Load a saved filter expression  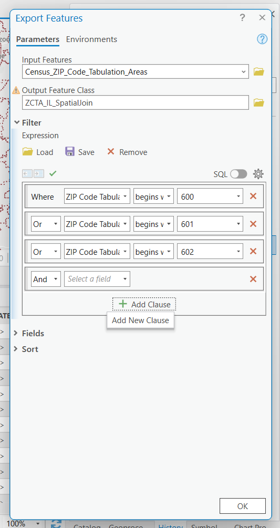tap(38, 152)
